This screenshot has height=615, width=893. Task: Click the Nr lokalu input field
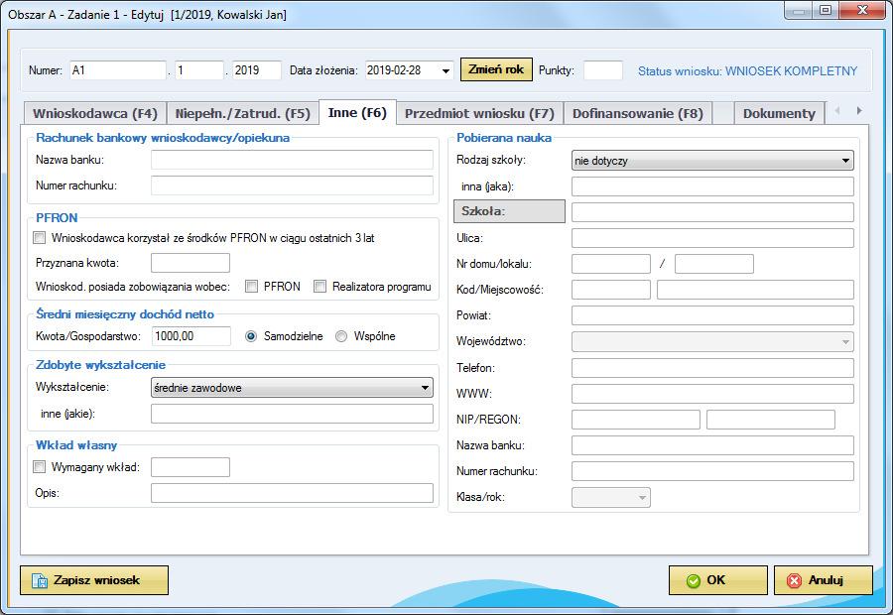pyautogui.click(x=714, y=264)
